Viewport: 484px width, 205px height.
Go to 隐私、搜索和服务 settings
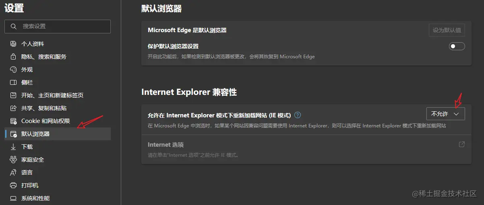click(x=58, y=57)
